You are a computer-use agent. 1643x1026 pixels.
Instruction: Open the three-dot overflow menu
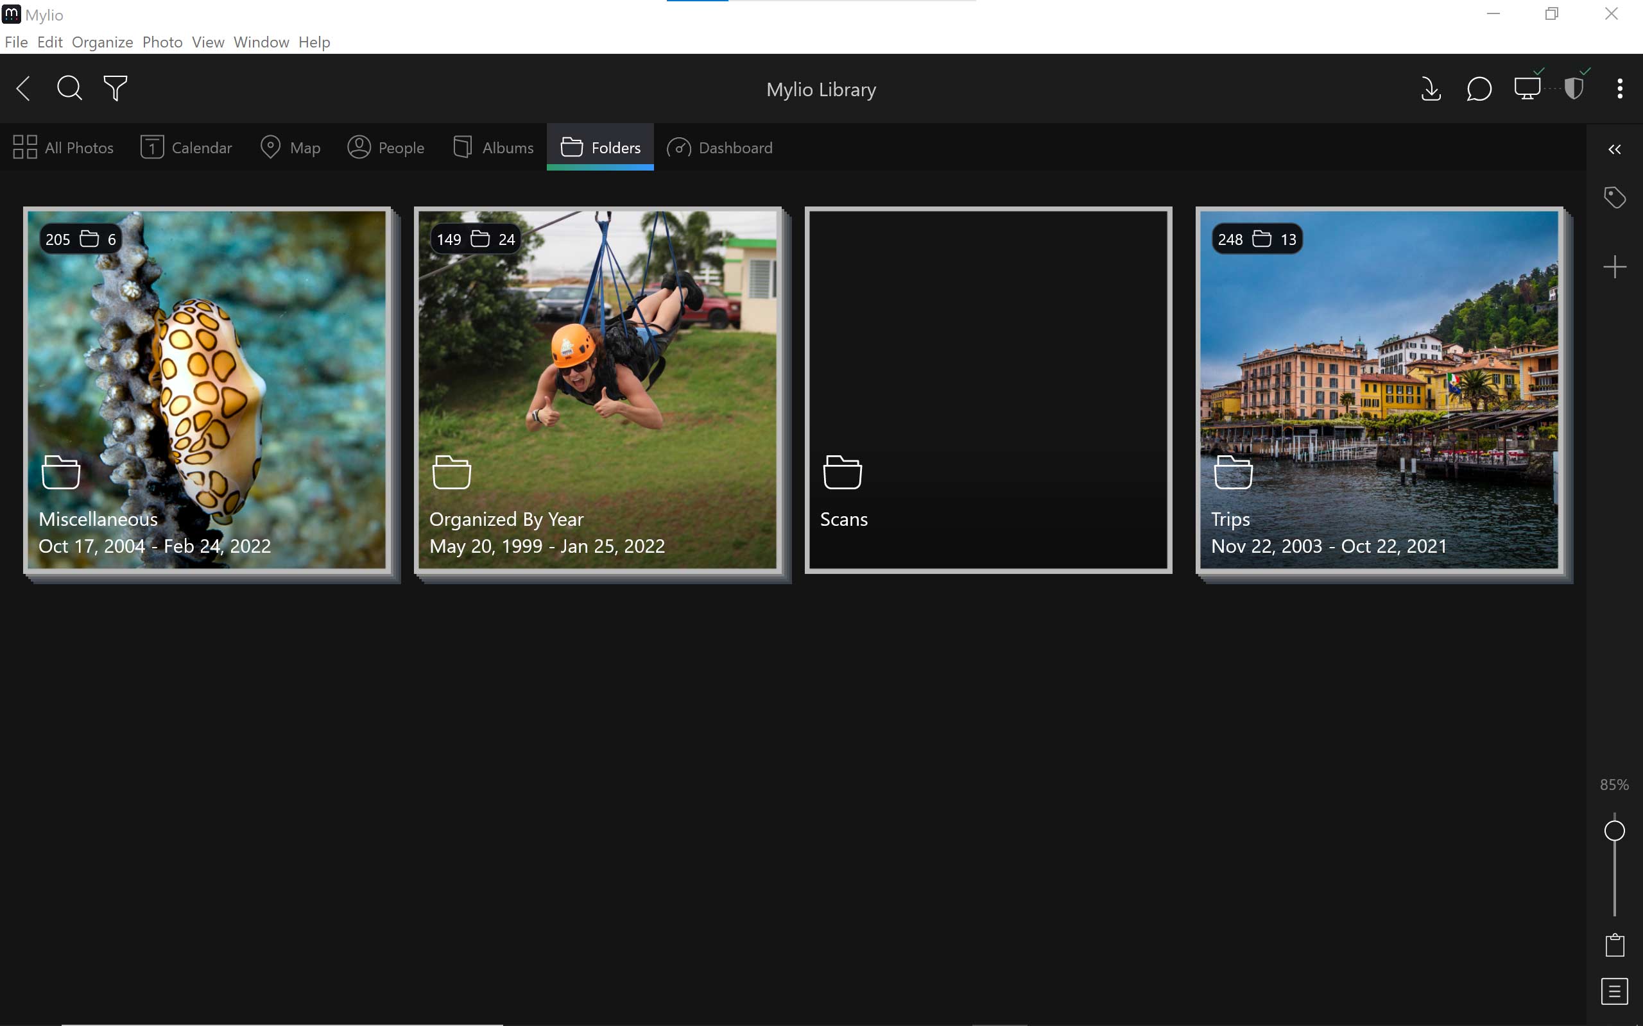click(1620, 89)
